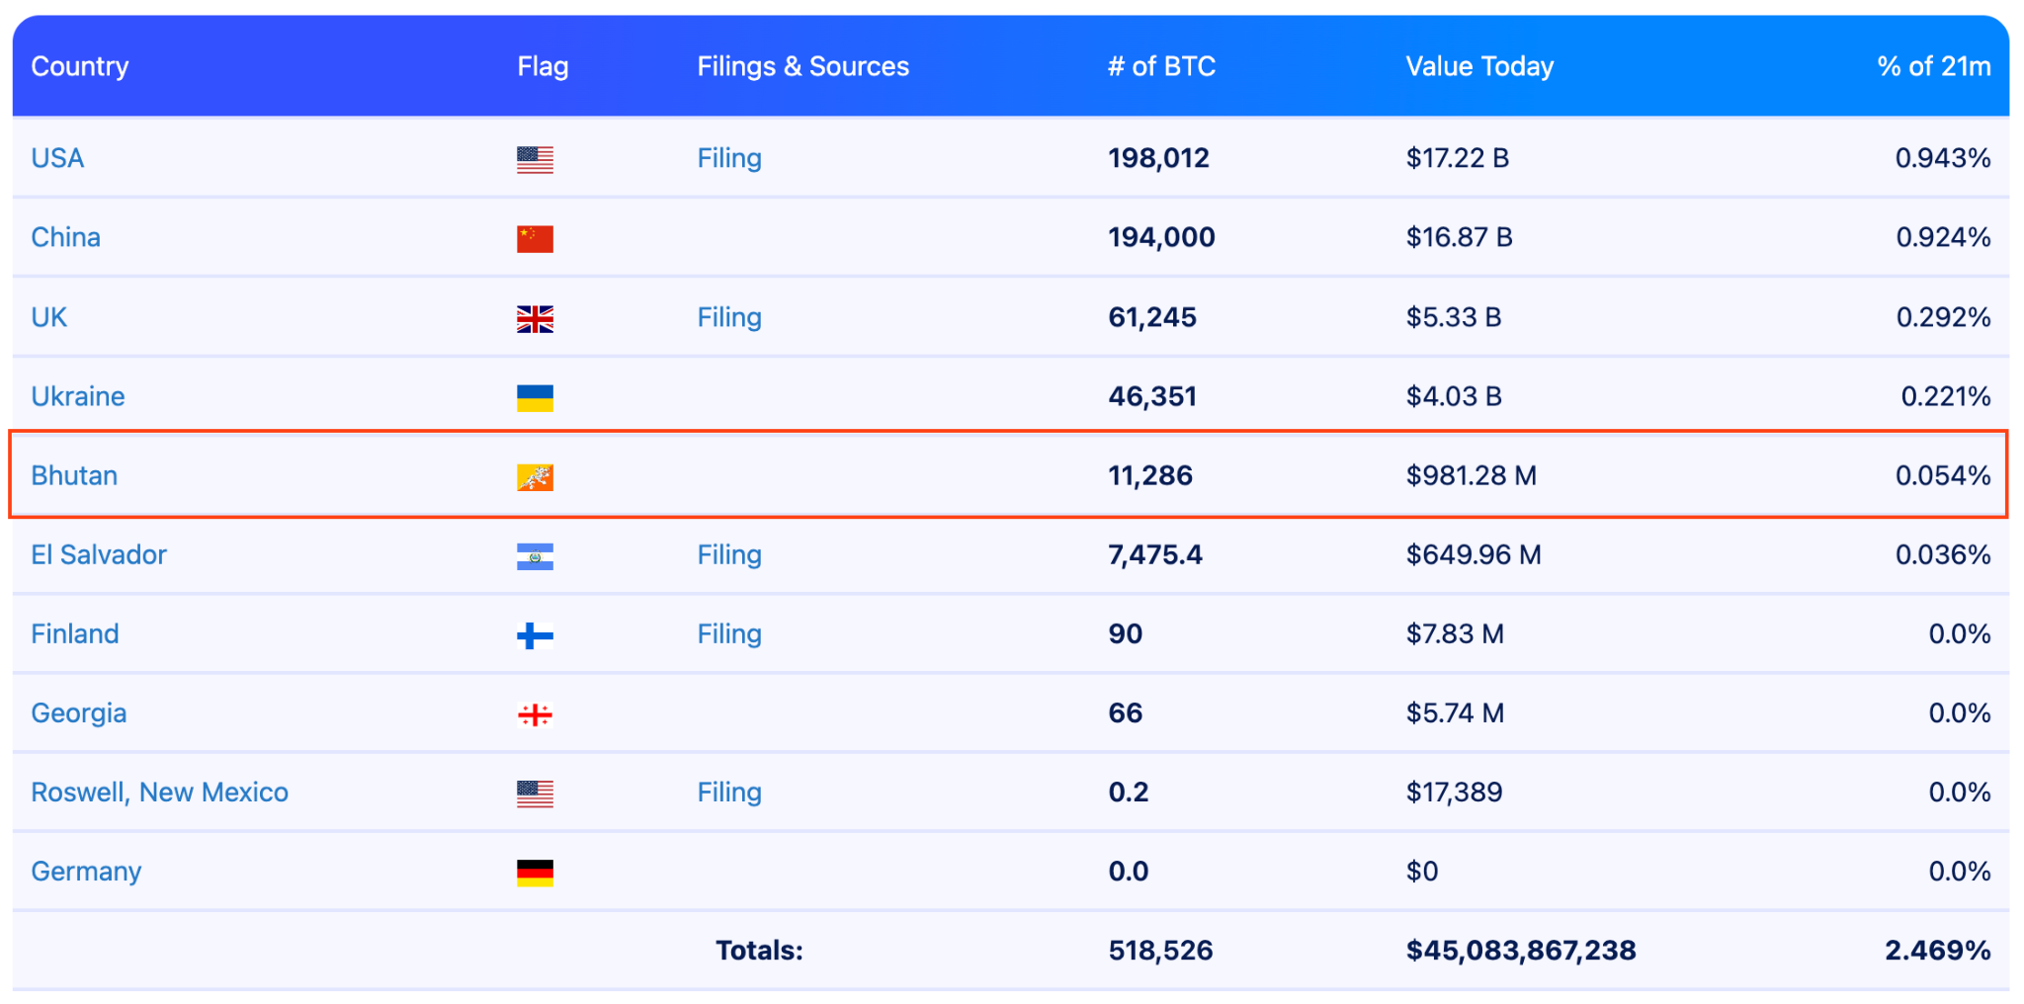The height and width of the screenshot is (1004, 2024).
Task: Click the Country column header
Action: coord(80,66)
